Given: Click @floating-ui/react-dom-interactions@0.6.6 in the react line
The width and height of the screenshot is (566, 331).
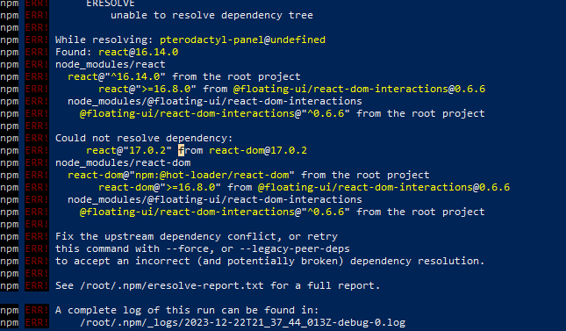Looking at the screenshot, I should point(359,89).
